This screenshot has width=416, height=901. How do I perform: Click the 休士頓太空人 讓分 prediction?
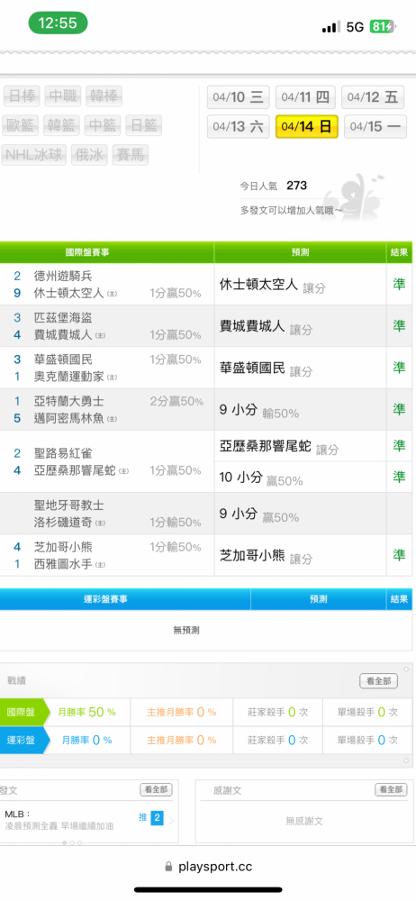point(272,285)
